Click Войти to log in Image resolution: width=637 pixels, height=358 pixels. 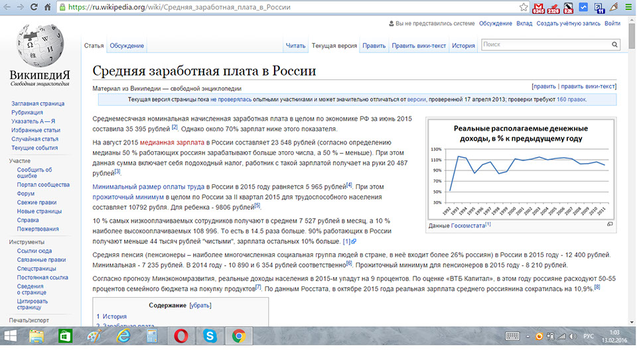pyautogui.click(x=612, y=24)
